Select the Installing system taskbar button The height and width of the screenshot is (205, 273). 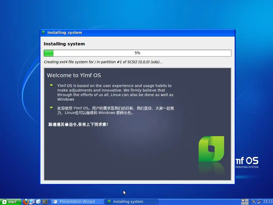click(x=131, y=202)
